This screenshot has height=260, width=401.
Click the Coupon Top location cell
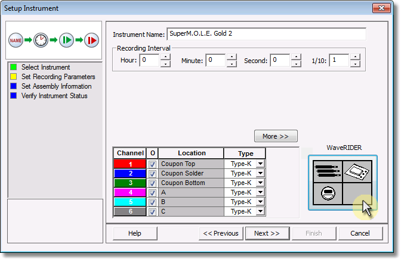click(x=191, y=164)
